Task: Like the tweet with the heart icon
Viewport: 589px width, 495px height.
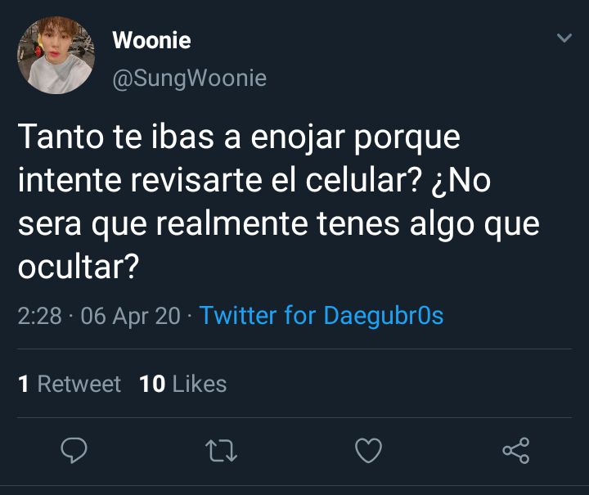Action: [368, 450]
